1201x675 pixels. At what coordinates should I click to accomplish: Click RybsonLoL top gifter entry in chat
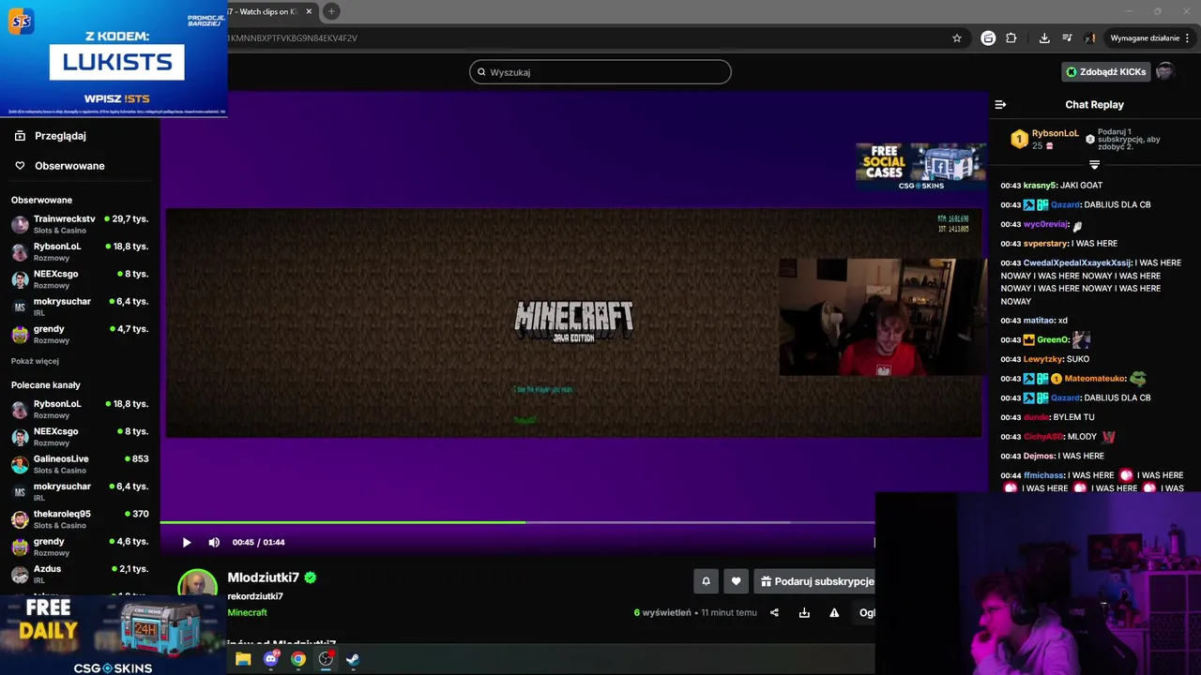click(x=1044, y=139)
